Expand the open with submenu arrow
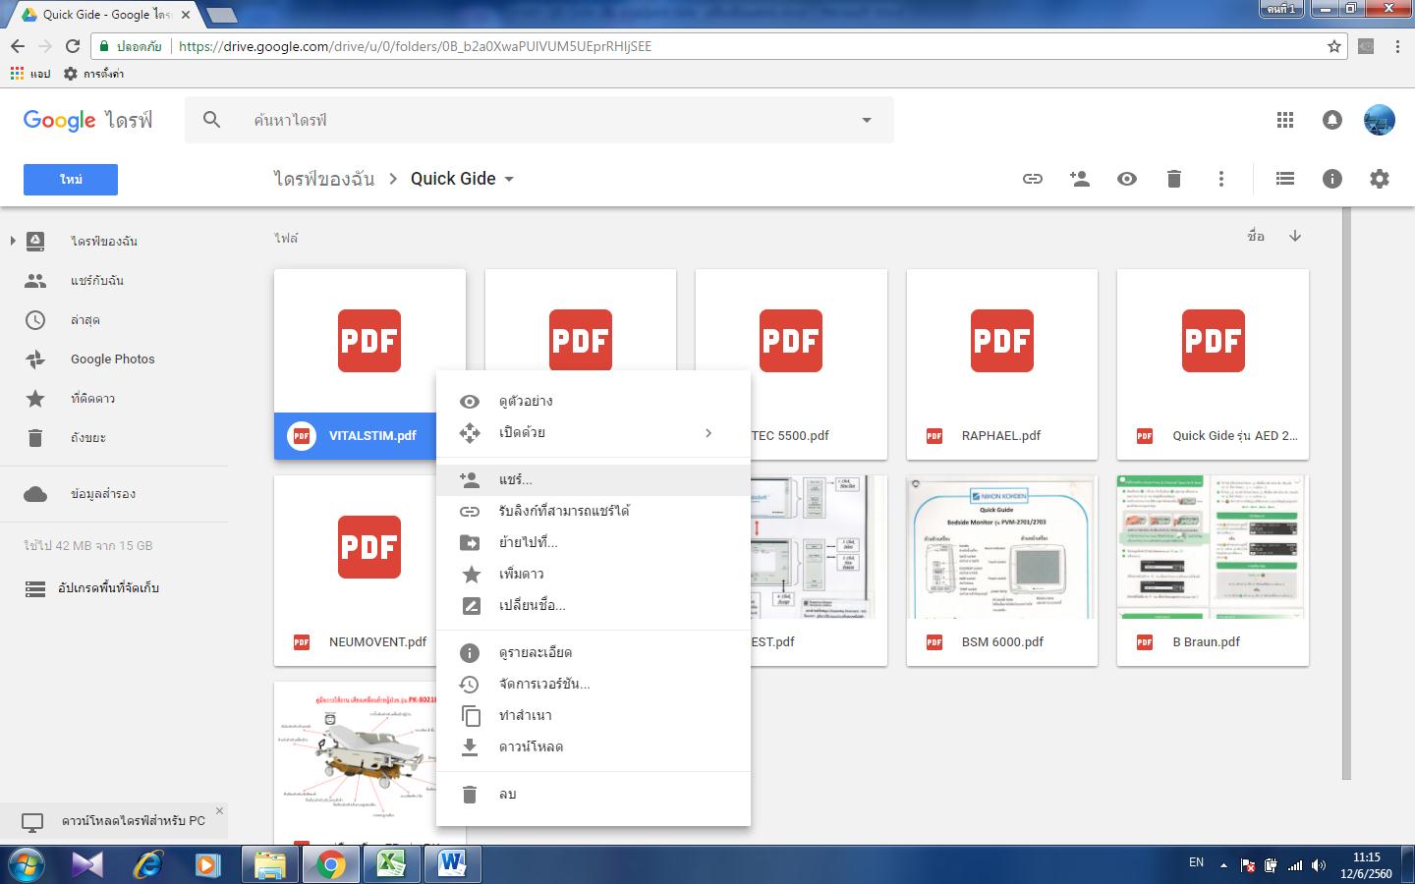1415x884 pixels. [708, 432]
